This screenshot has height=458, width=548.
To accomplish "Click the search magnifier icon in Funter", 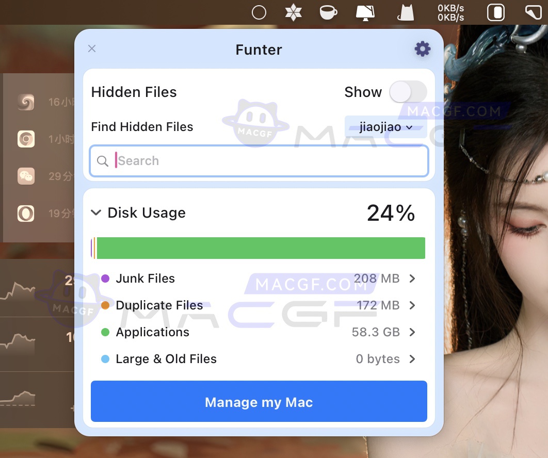I will pos(103,161).
